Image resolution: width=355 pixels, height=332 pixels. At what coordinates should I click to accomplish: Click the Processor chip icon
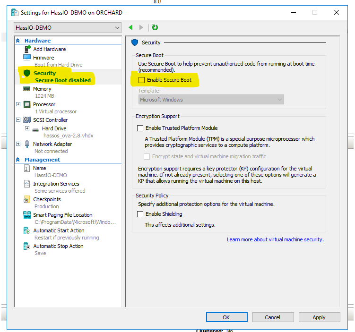(x=27, y=104)
